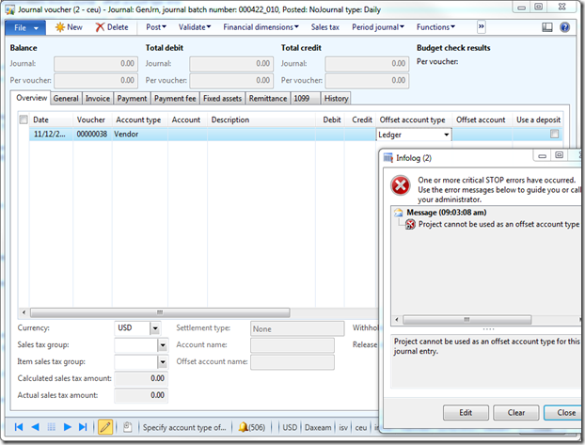Viewport: 585px width, 445px height.
Task: Click the USD status bar entry
Action: [290, 427]
